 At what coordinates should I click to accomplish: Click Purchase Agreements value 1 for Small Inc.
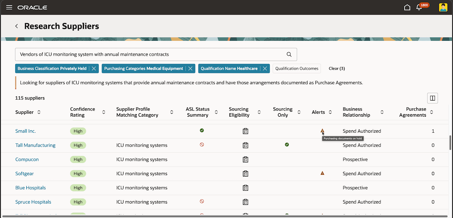433,131
